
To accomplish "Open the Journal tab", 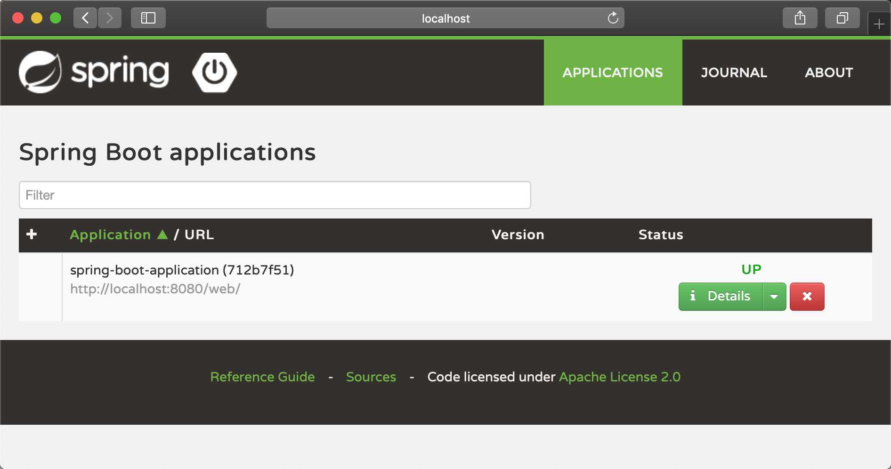I will pyautogui.click(x=734, y=73).
